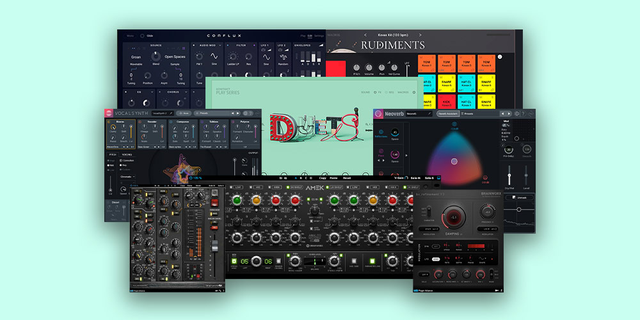Toggle the Glide switch in Conflux
640x320 pixels.
click(142, 36)
